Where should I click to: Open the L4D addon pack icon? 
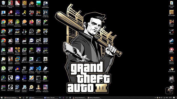tap(172, 4)
